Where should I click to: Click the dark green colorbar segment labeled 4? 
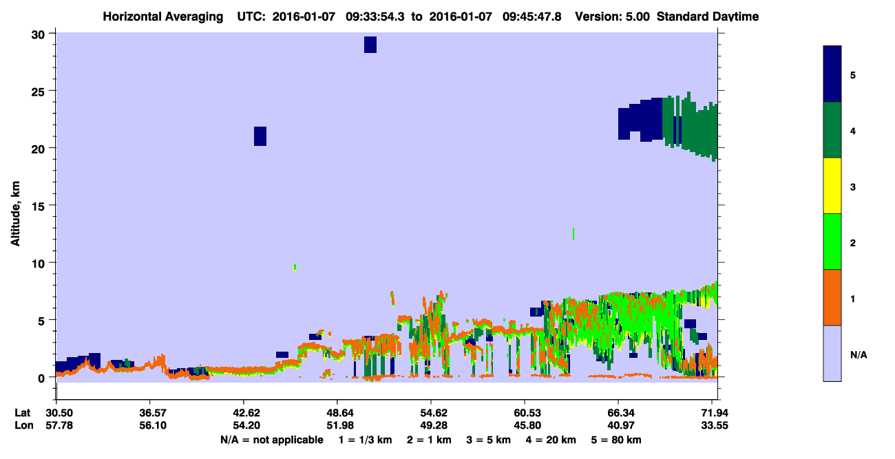click(832, 130)
